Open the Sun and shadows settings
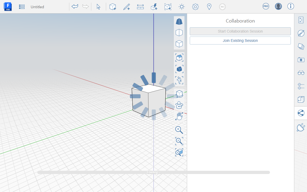The width and height of the screenshot is (307, 192). point(182,7)
